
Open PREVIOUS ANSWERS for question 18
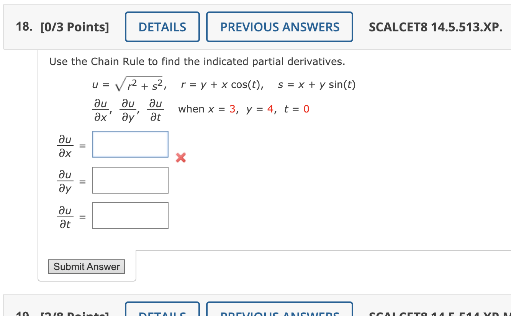279,26
